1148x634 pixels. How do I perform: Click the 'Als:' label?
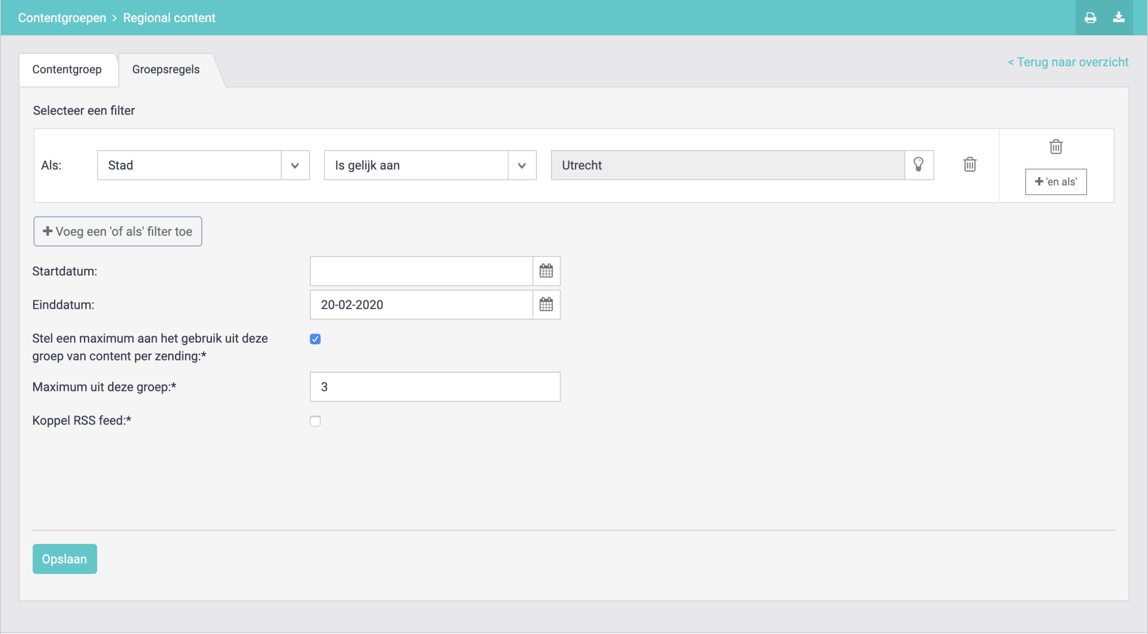(x=51, y=165)
